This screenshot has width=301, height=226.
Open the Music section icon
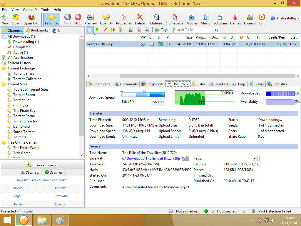tap(205, 19)
